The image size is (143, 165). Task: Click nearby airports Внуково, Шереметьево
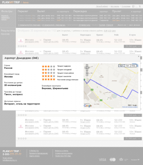55,88
